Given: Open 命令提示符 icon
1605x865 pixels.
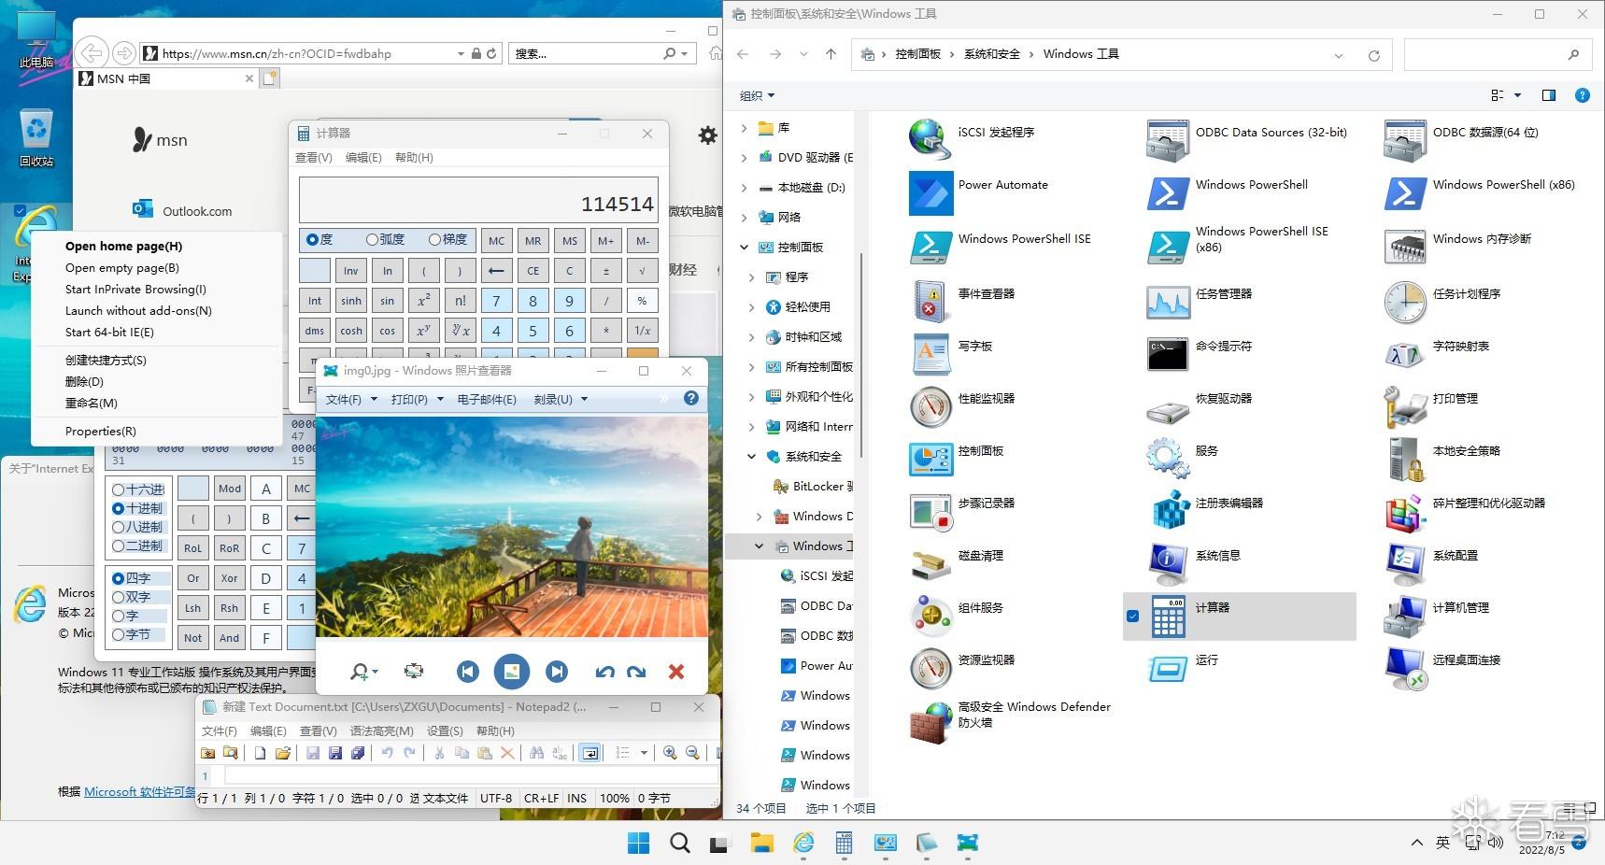Looking at the screenshot, I should coord(1167,353).
